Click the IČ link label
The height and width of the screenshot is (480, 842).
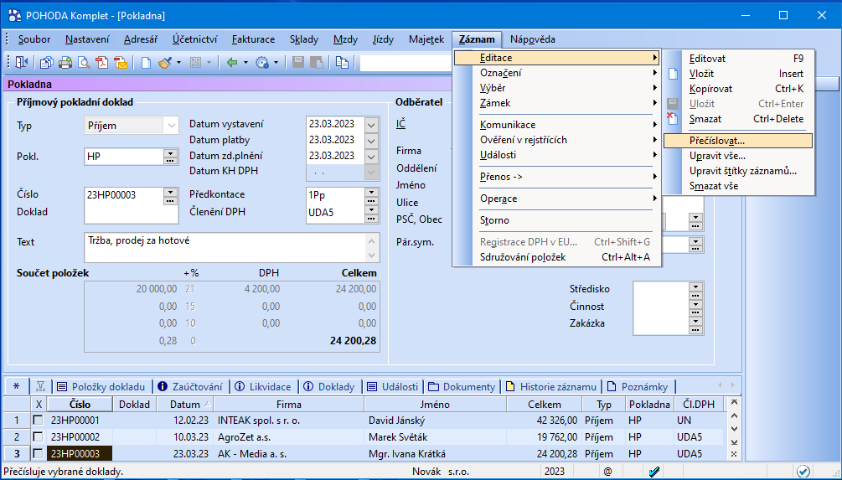pyautogui.click(x=400, y=125)
